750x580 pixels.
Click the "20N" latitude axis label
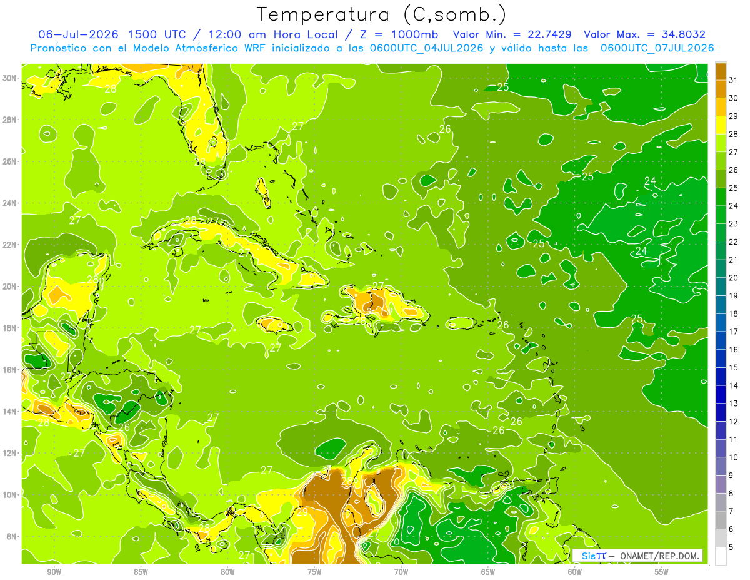tap(11, 286)
